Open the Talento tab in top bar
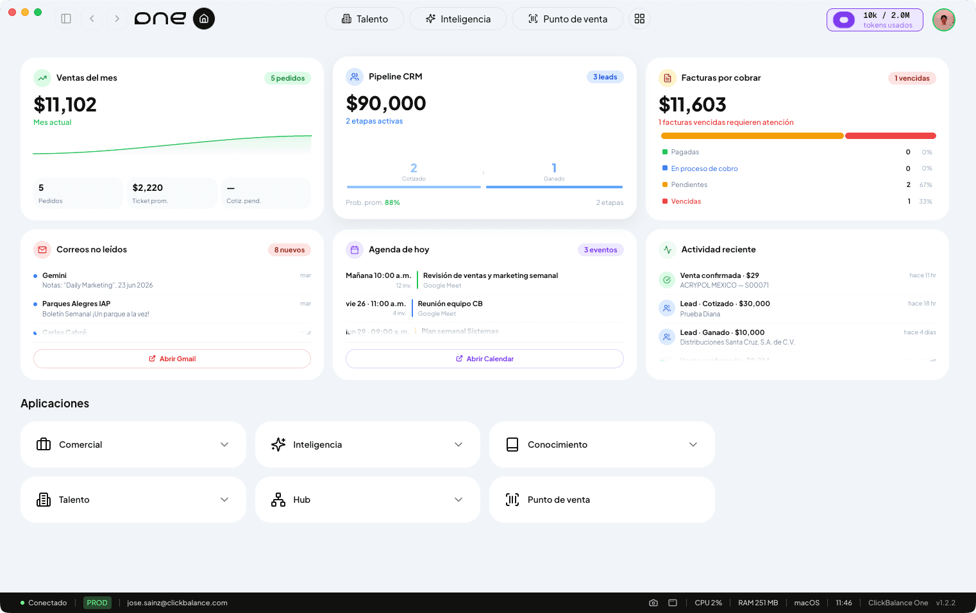The image size is (976, 613). tap(365, 19)
